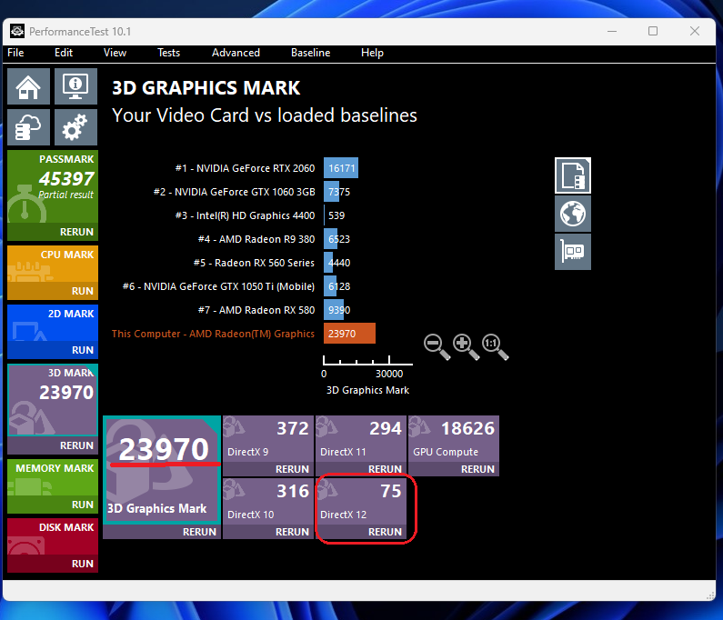This screenshot has width=723, height=620.
Task: Click the 2D MARK tile header
Action: click(x=71, y=314)
